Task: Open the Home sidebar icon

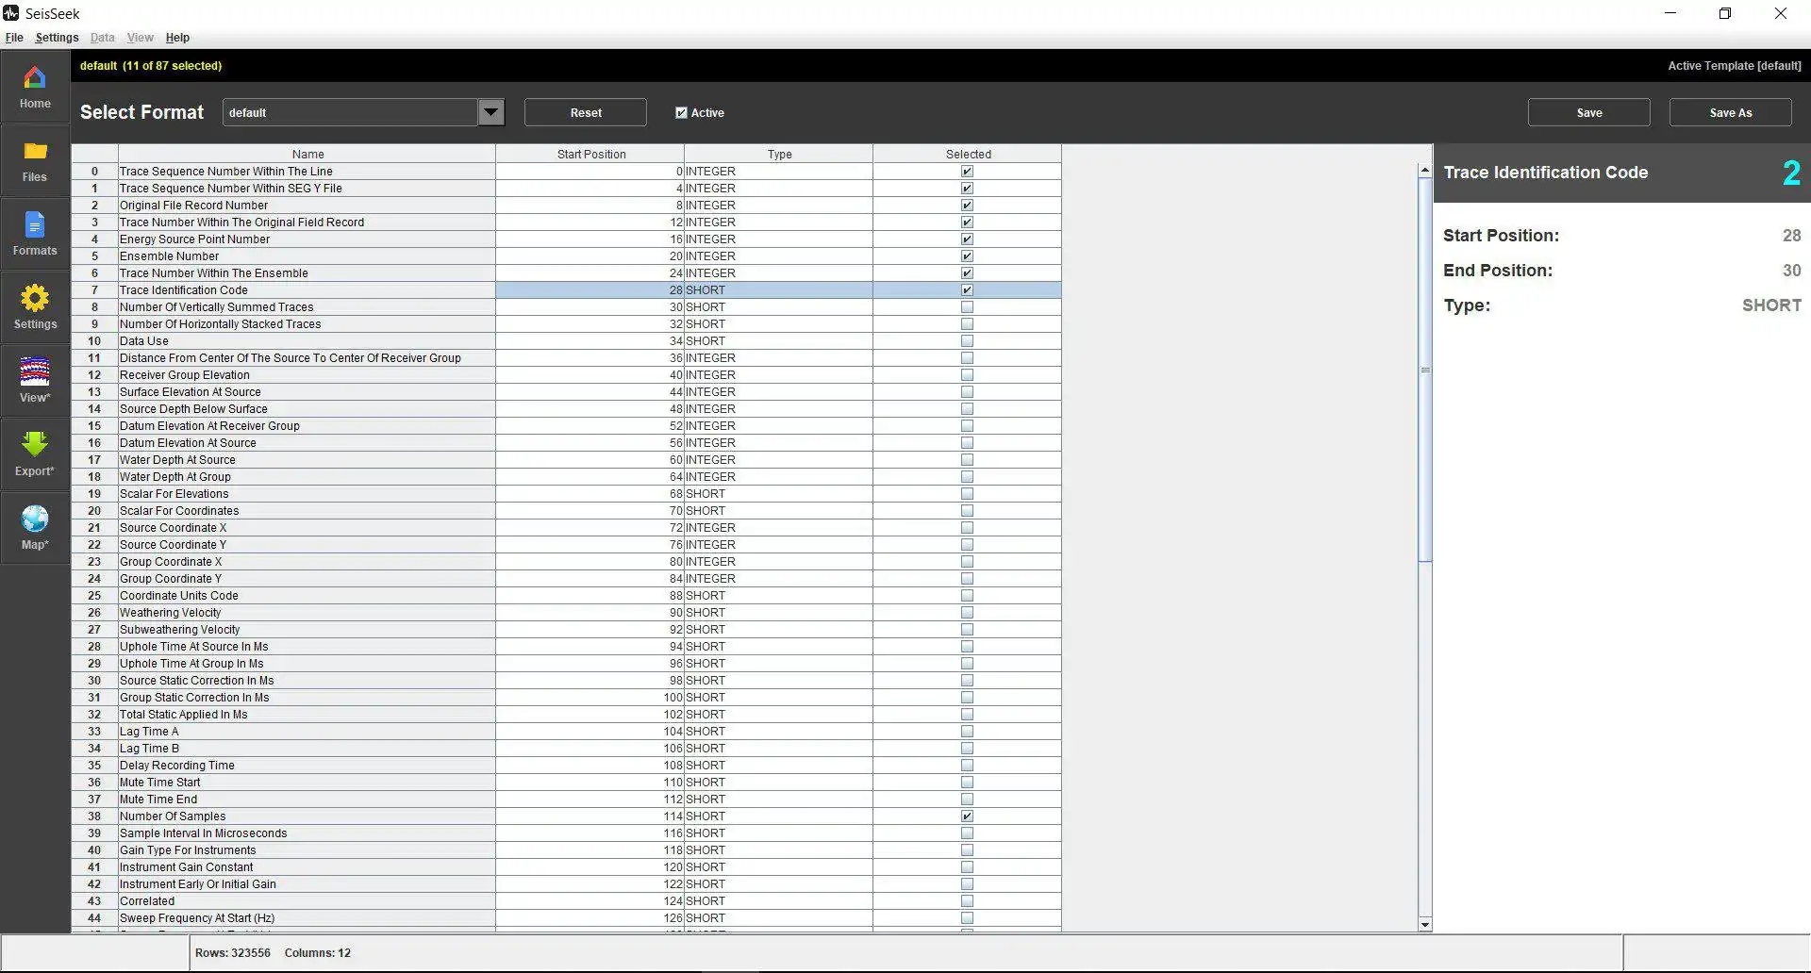Action: [35, 88]
